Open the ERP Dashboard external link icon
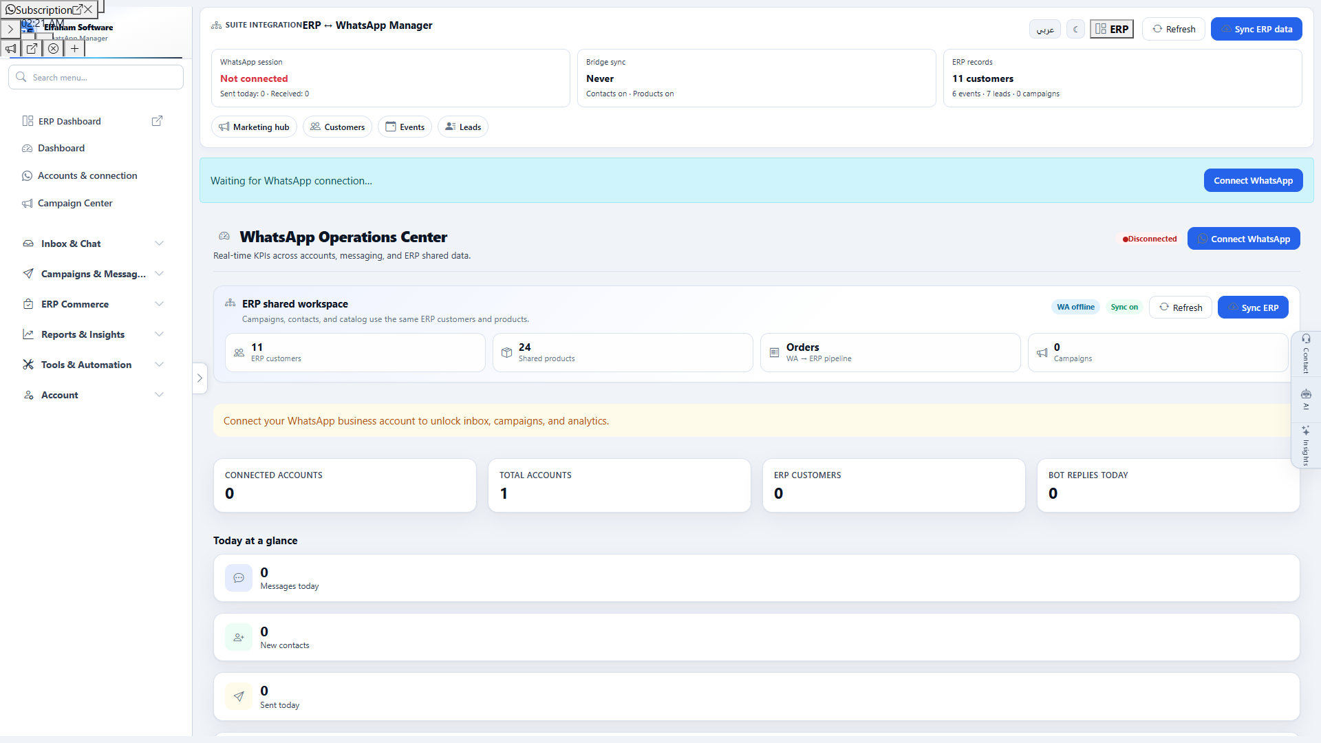The width and height of the screenshot is (1321, 743). 157,121
